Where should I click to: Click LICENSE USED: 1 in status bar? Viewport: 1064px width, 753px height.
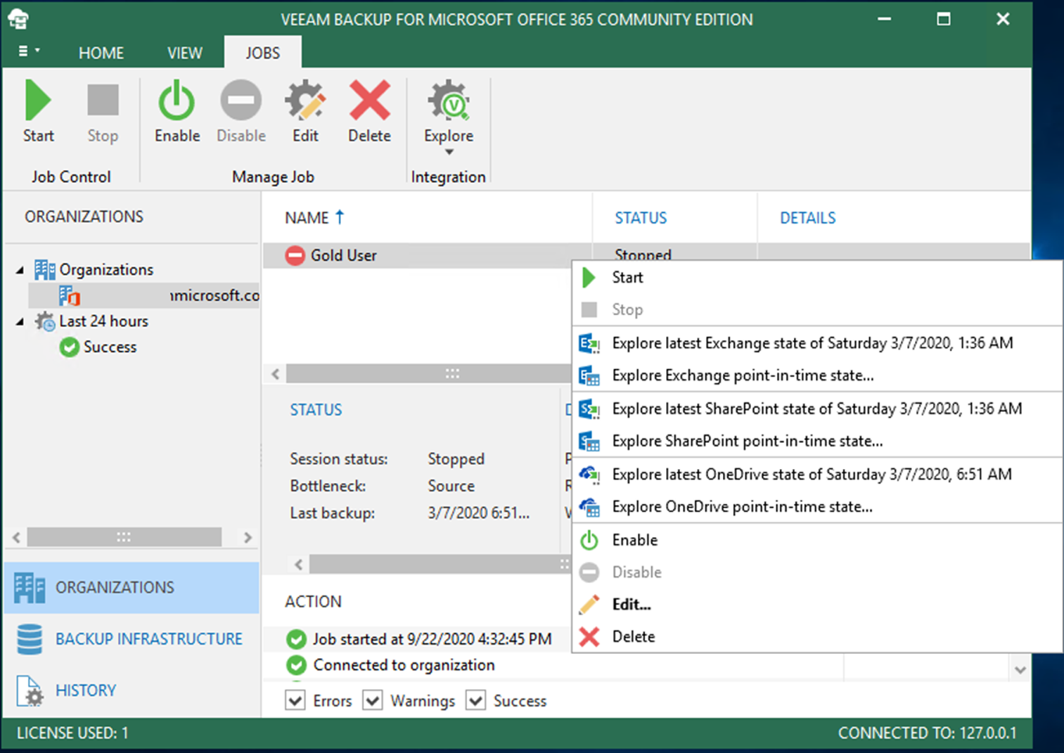[x=72, y=733]
